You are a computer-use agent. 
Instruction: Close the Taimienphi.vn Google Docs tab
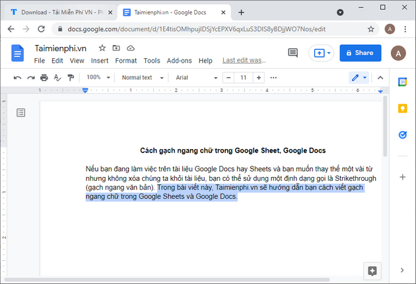coord(223,12)
